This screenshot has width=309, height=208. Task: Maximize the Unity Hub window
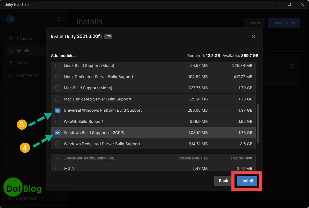[x=289, y=4]
